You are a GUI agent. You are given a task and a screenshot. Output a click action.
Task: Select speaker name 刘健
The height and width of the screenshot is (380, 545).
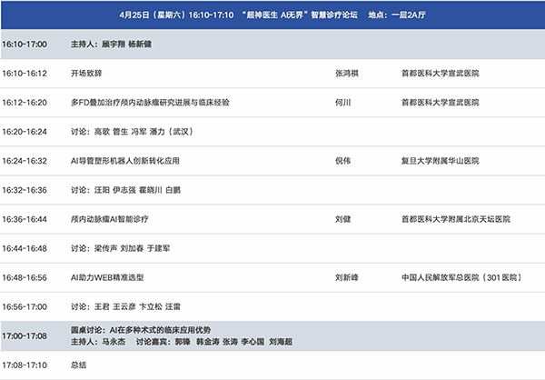[343, 219]
